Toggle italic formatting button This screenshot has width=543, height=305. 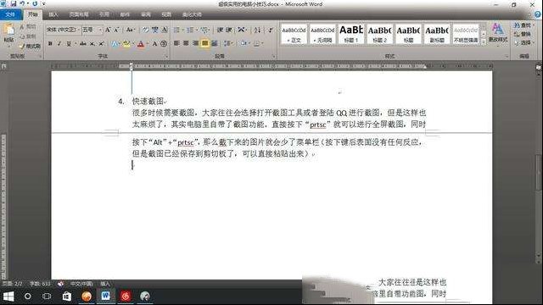(59, 43)
